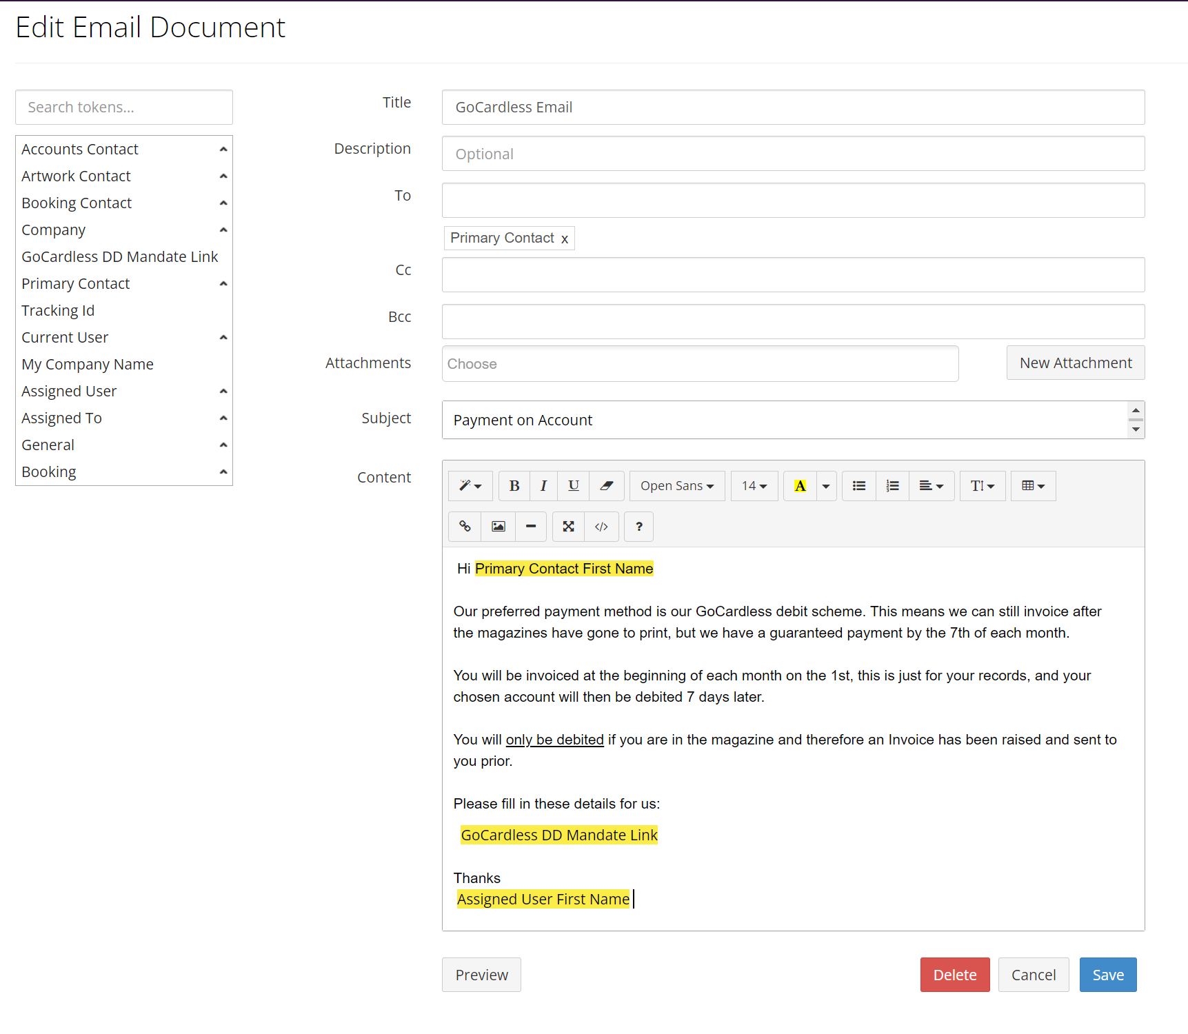Click the GoCardless DD Mandate Link token in content
This screenshot has height=1034, width=1188.
click(x=559, y=835)
